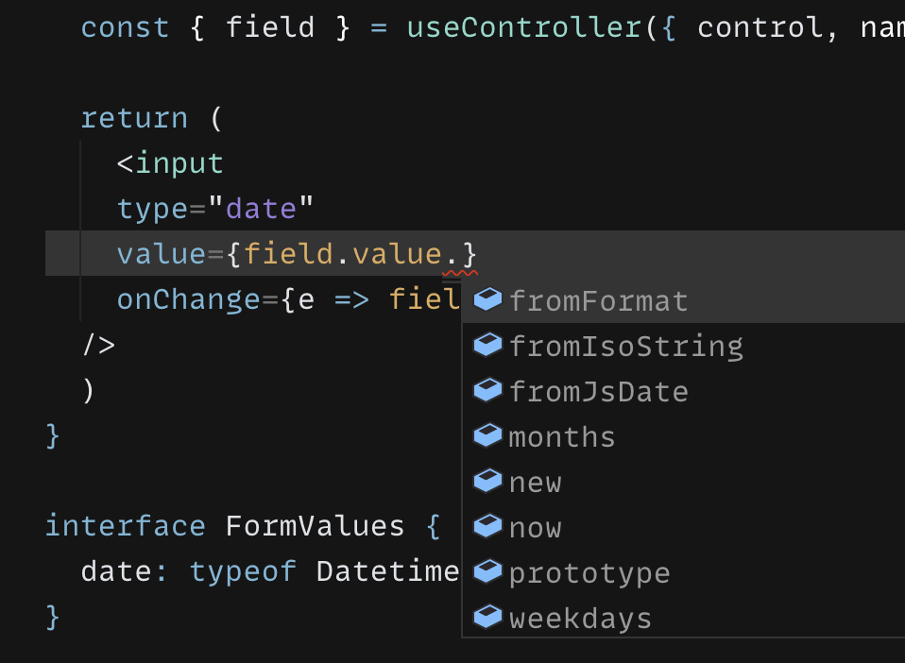
Task: Click the cube icon beside months
Action: [487, 435]
